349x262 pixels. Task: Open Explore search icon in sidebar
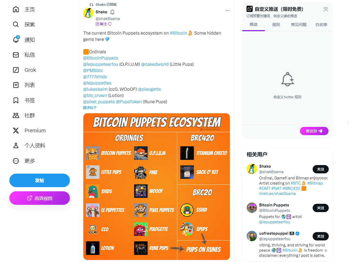point(16,24)
